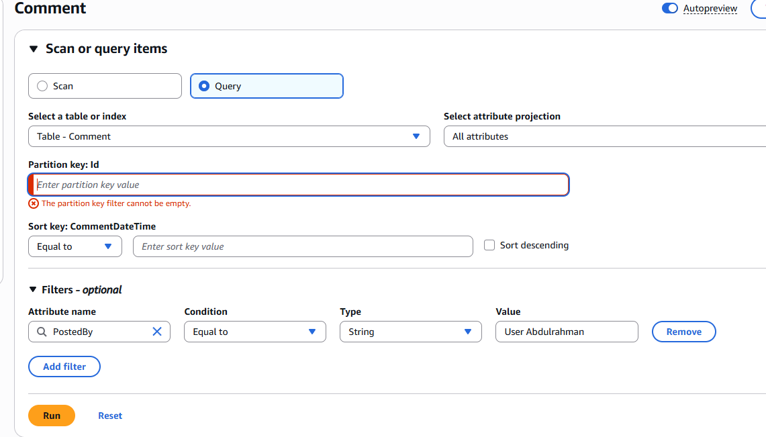Click the Run button

[x=52, y=416]
